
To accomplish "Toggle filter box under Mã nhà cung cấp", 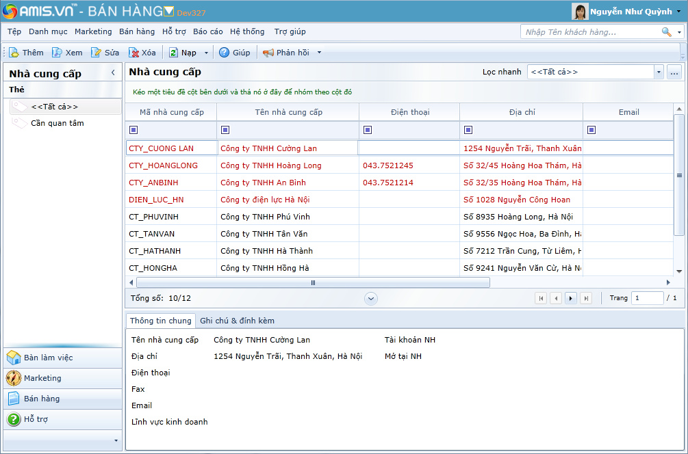I will click(133, 130).
